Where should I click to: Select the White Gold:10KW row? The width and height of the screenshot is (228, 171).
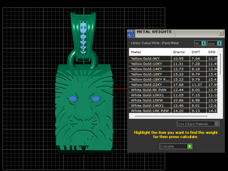click(x=173, y=100)
